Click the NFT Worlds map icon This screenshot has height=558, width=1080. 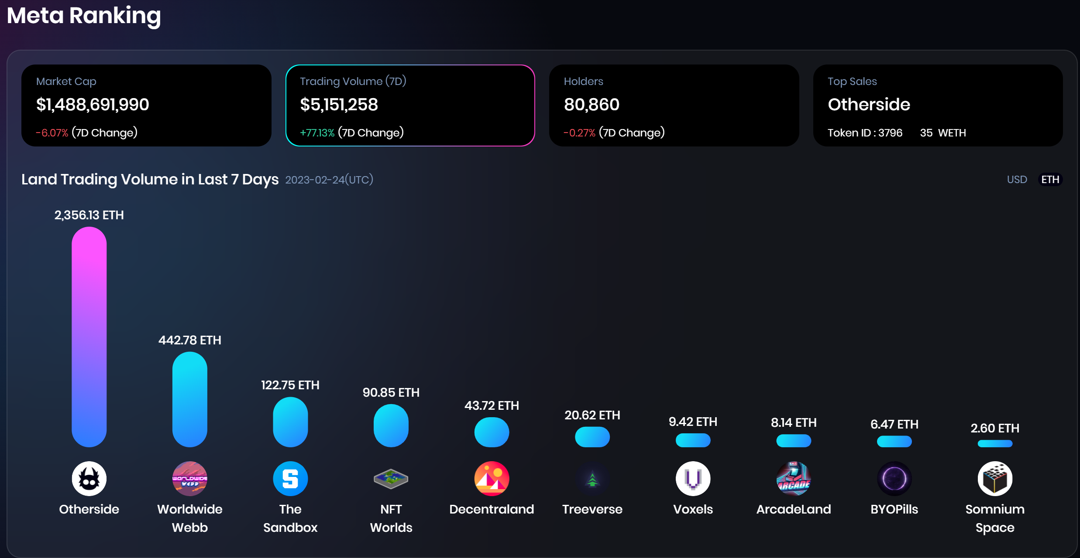click(x=391, y=479)
